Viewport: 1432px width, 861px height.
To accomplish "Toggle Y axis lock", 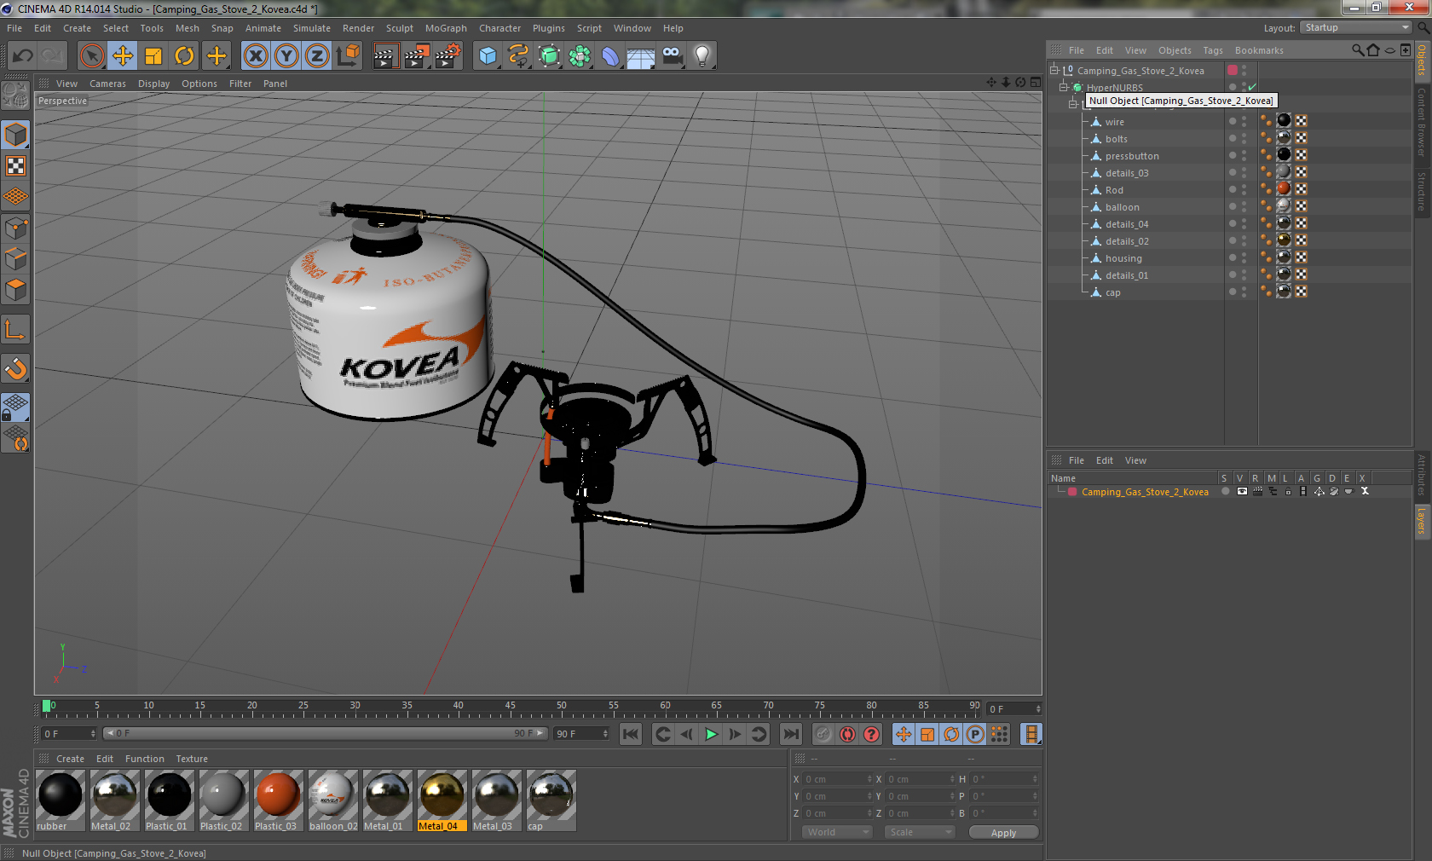I will click(x=286, y=56).
